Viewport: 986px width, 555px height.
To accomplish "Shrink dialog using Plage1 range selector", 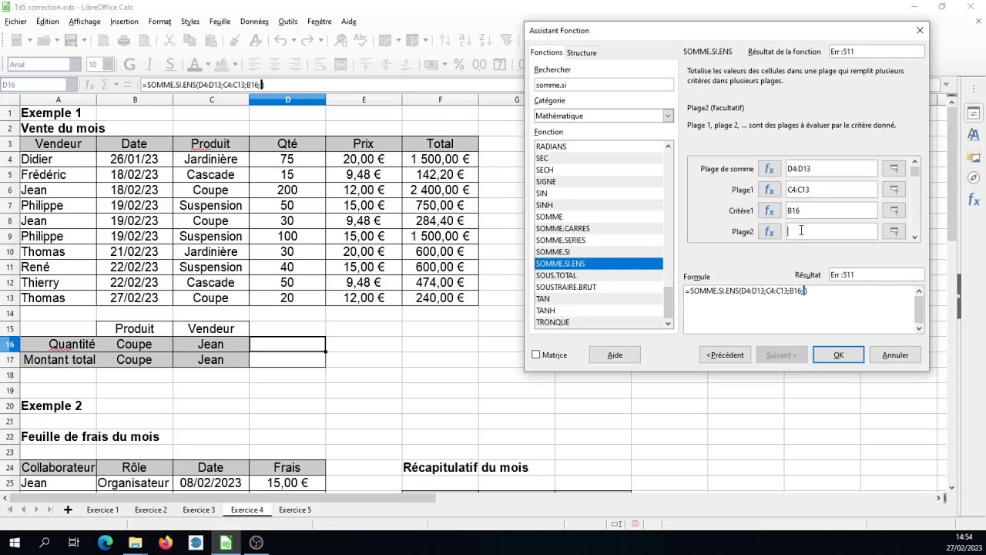I will pyautogui.click(x=894, y=190).
